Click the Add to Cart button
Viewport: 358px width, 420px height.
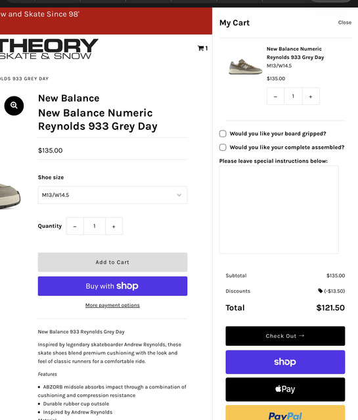(112, 262)
